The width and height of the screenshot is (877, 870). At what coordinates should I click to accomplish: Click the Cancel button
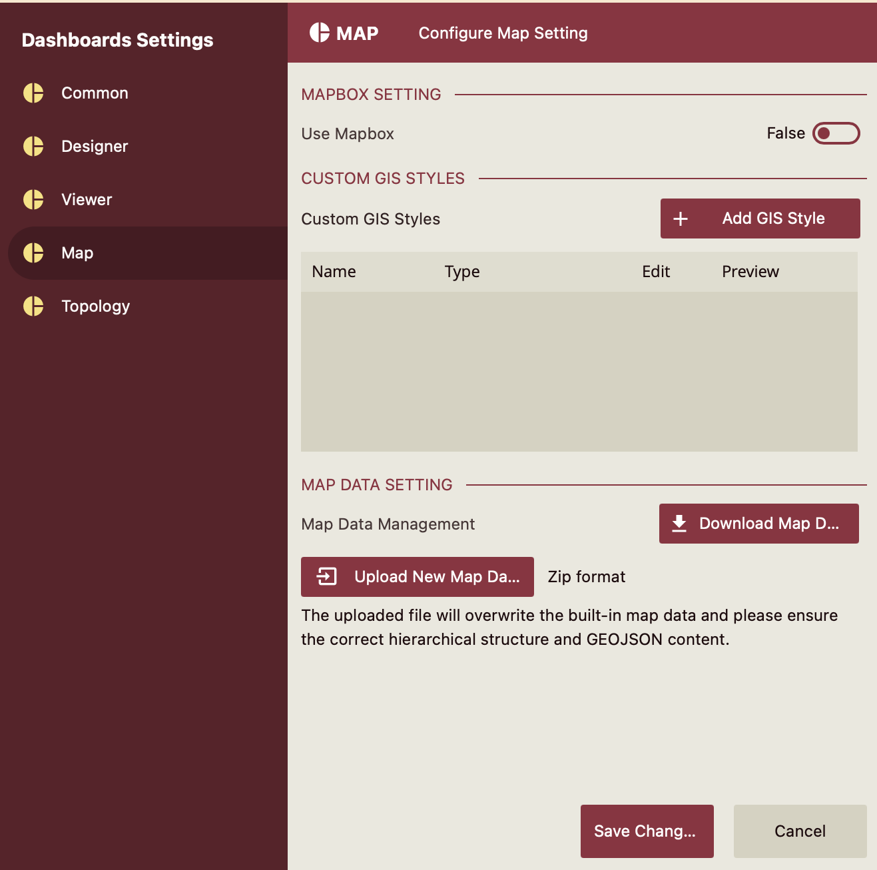800,831
